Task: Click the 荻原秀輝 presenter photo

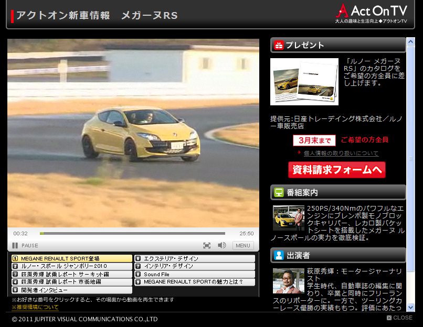Action: click(288, 281)
